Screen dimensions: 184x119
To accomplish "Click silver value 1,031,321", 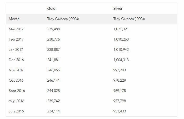I will pyautogui.click(x=121, y=29).
